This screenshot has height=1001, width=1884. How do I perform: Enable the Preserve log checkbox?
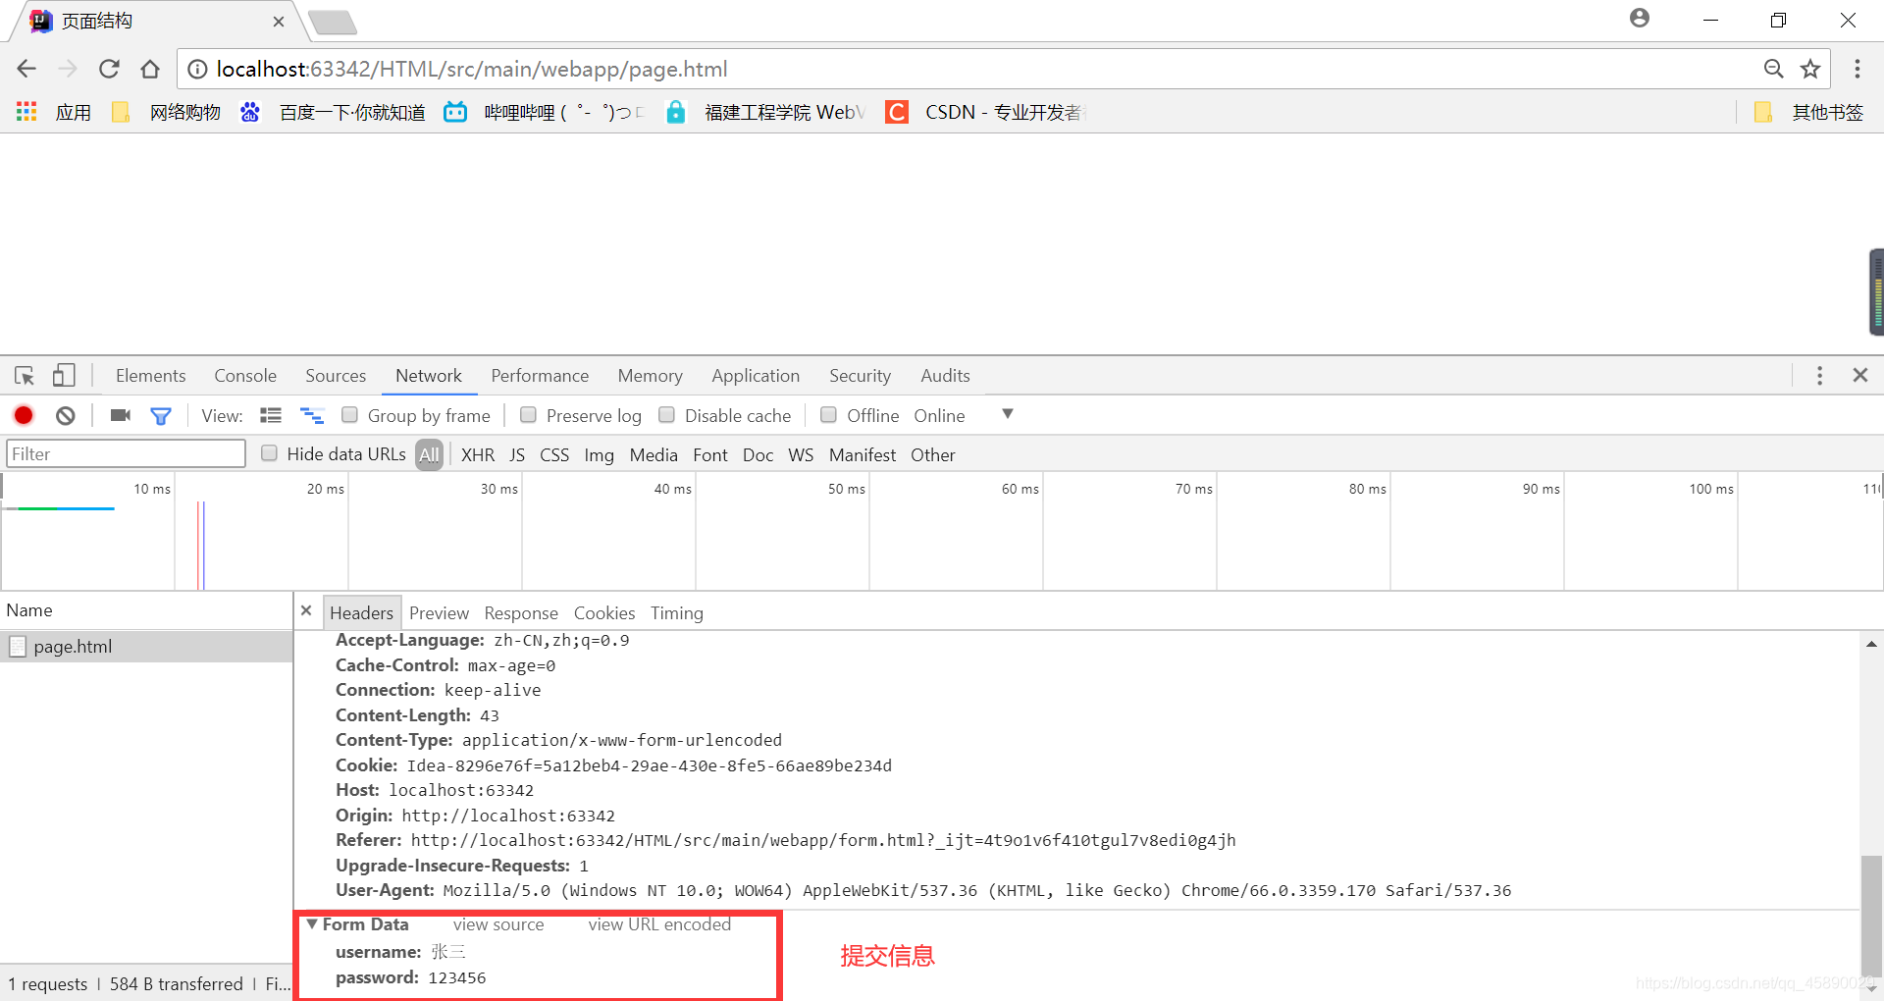tap(528, 415)
